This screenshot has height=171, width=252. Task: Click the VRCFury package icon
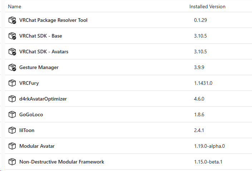[x=12, y=83]
